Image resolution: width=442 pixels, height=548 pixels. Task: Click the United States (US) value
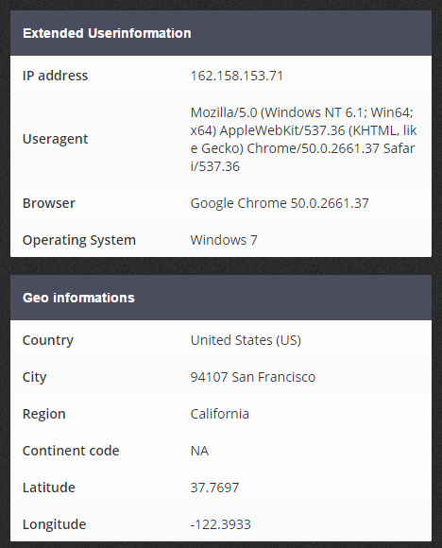(x=246, y=340)
